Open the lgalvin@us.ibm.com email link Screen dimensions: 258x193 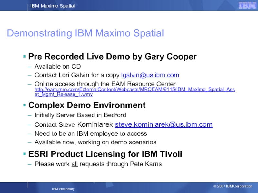coord(150,75)
